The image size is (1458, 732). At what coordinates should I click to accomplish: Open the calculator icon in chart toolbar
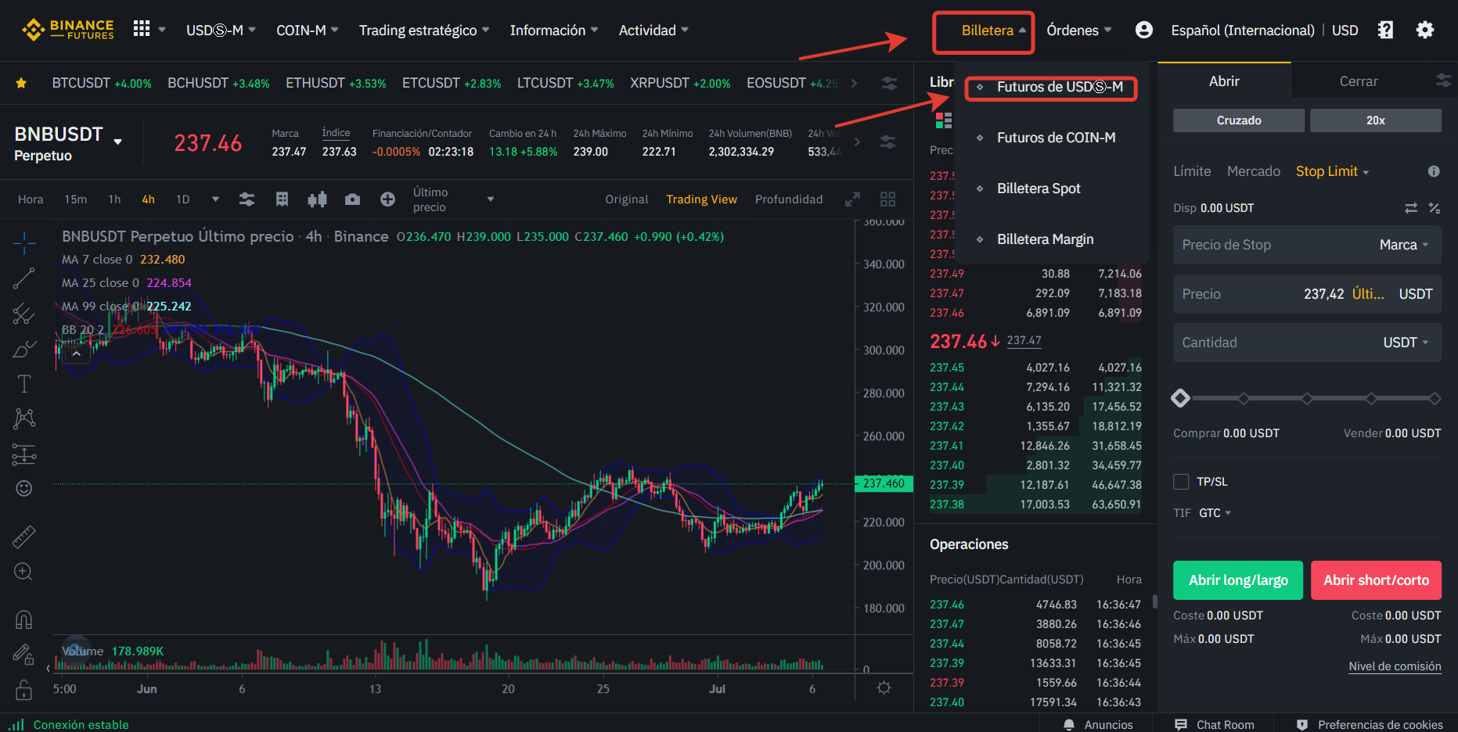283,199
